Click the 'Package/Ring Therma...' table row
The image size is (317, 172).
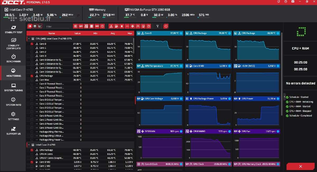tap(81, 132)
